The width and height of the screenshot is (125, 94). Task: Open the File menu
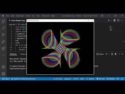tap(7, 16)
